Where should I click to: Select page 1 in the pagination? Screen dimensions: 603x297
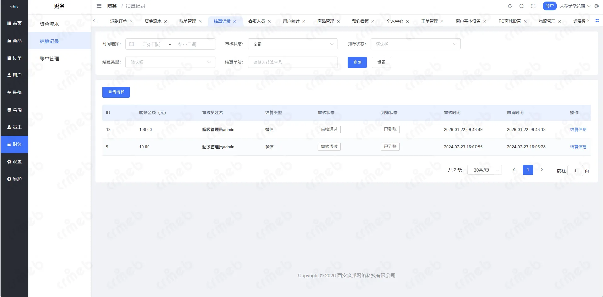pyautogui.click(x=528, y=170)
